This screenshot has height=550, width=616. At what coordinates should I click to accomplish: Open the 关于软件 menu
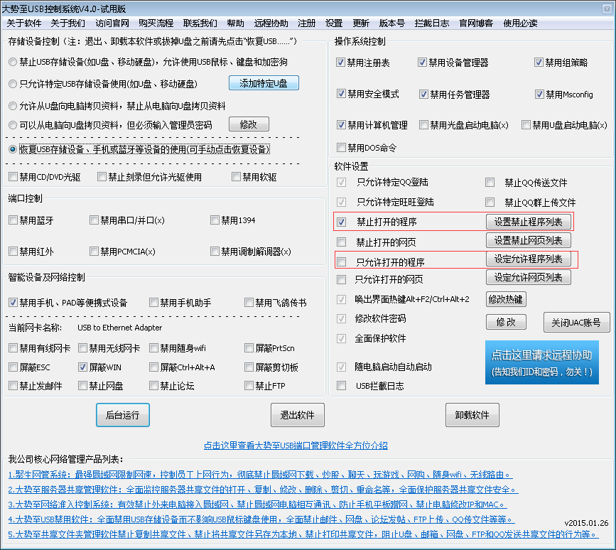pos(24,23)
